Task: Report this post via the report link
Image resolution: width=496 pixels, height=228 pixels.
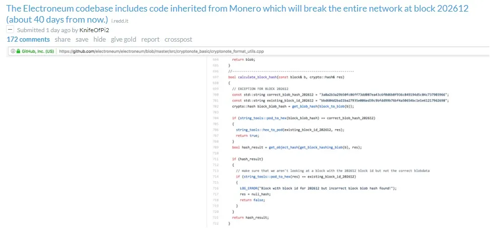Action: [x=150, y=39]
